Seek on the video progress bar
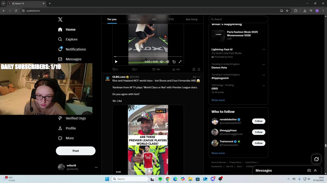This screenshot has width=327, height=183. coord(148,57)
